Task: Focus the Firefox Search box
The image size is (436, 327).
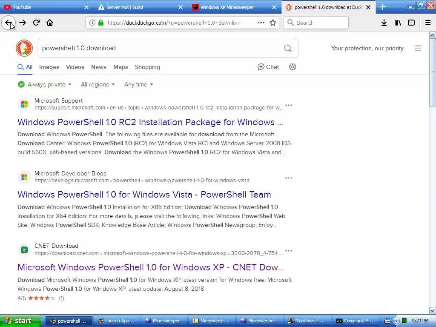Action: pyautogui.click(x=316, y=23)
